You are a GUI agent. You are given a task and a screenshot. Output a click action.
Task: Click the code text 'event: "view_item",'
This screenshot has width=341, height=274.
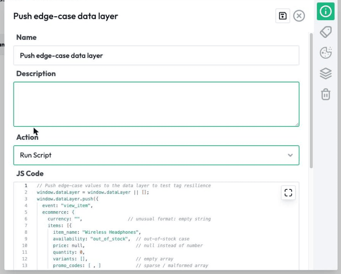pos(67,206)
